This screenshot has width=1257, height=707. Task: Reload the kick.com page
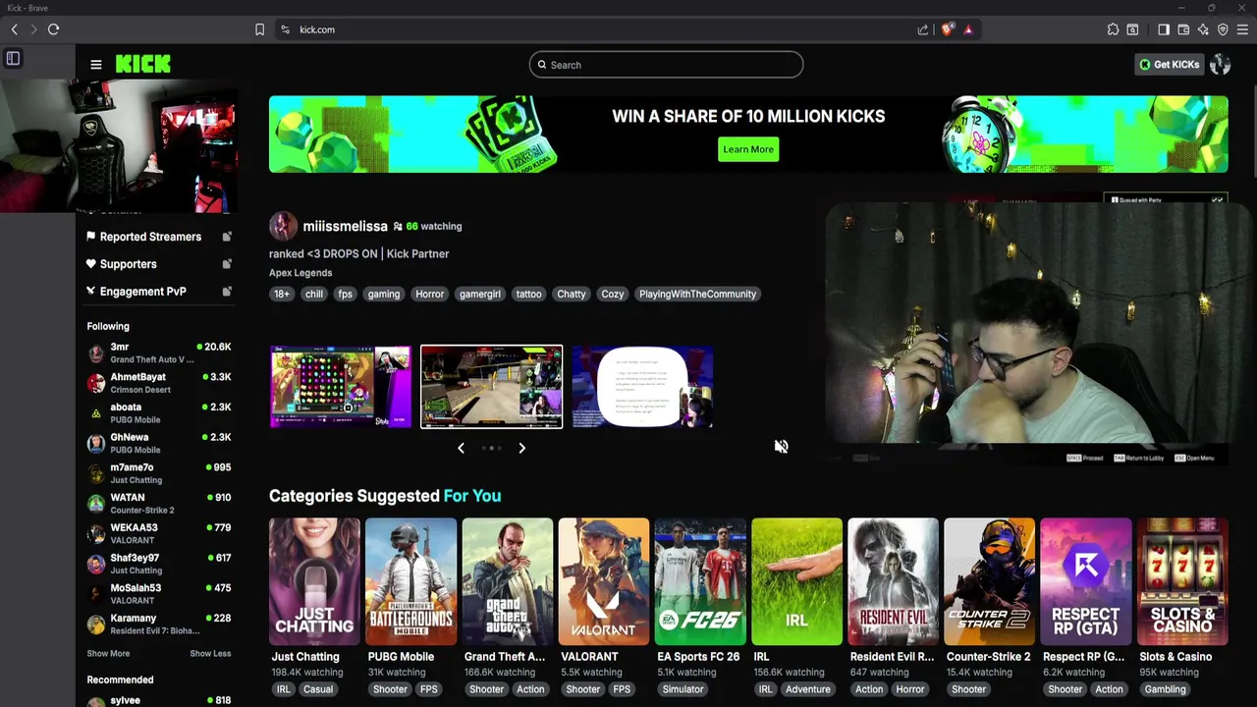(53, 29)
